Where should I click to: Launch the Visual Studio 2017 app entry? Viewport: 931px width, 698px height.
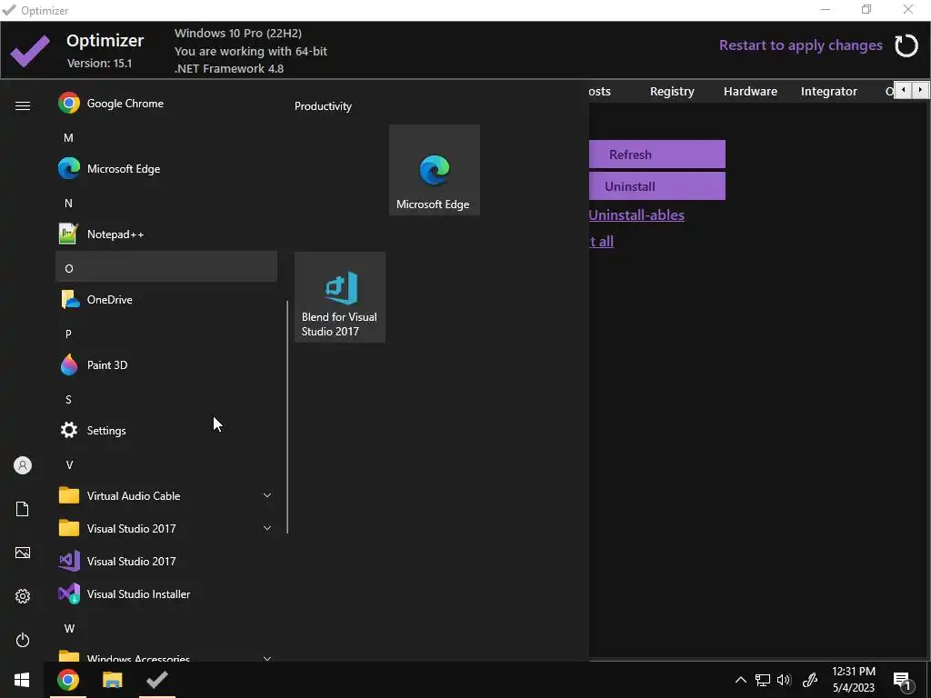tap(166, 561)
